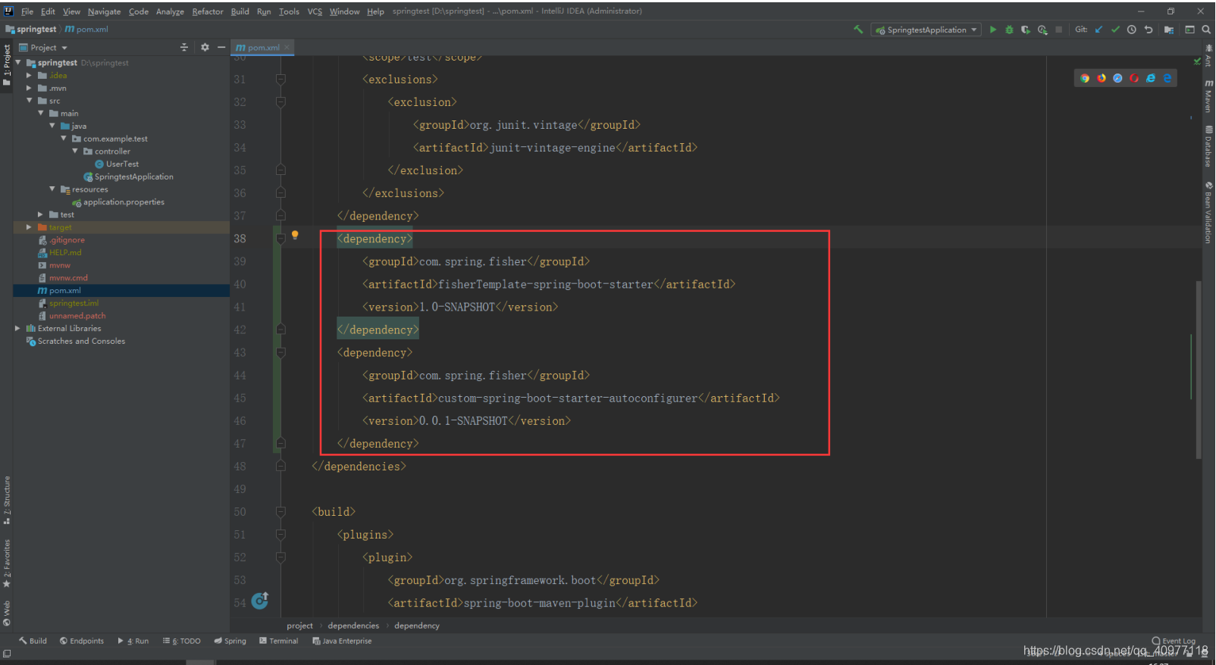Open the Java Enterprise tool window button
1216x665 pixels.
pos(342,641)
